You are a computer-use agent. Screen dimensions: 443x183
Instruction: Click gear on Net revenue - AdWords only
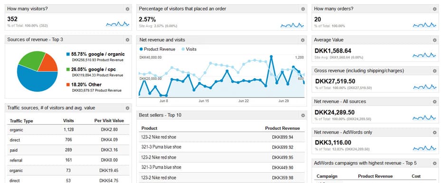435,132
